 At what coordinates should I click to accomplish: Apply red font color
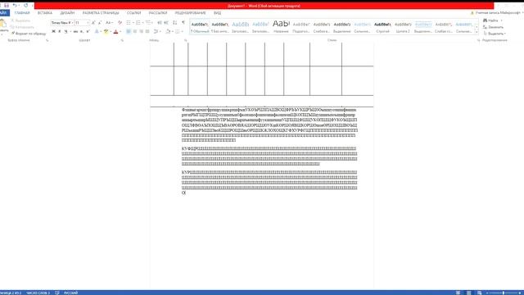[115, 31]
